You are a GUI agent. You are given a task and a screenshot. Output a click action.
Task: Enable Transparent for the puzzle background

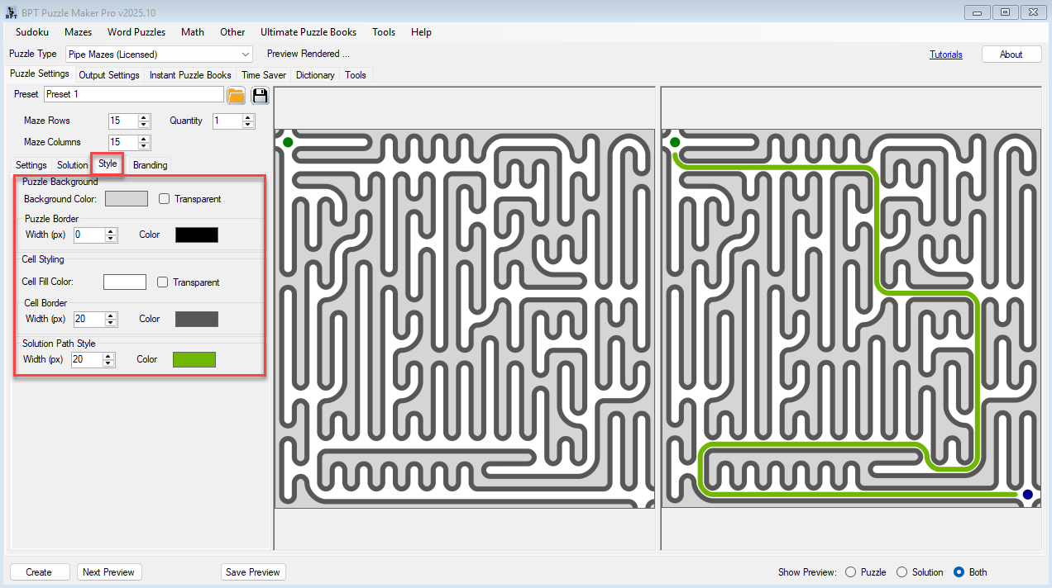click(164, 198)
